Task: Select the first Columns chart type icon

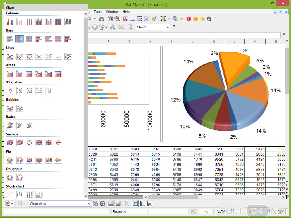Action: (10, 21)
